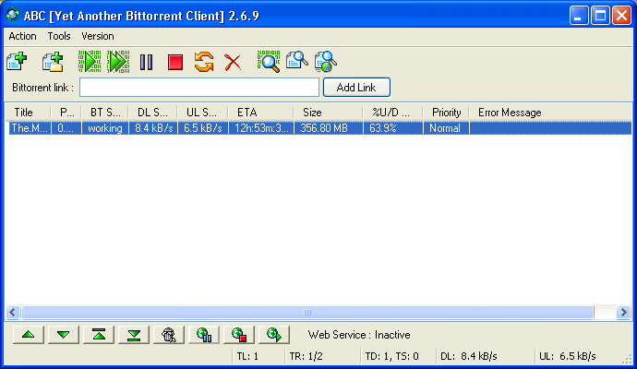637x369 pixels.
Task: Click the Error Message column header
Action: click(550, 113)
